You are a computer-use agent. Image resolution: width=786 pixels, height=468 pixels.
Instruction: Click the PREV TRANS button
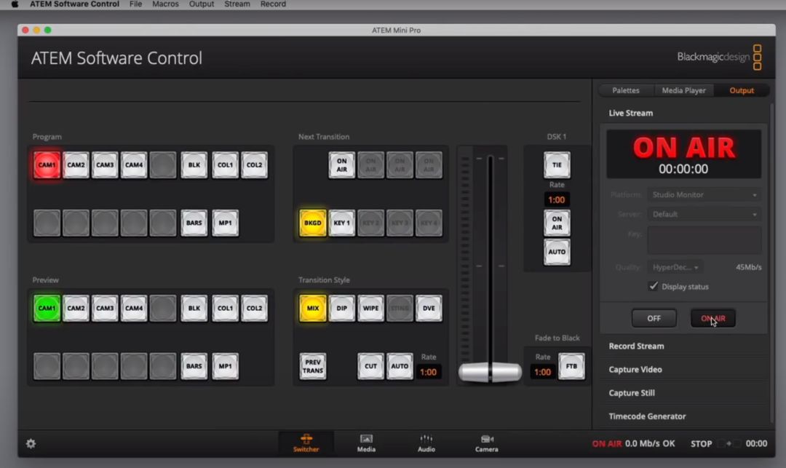[313, 366]
